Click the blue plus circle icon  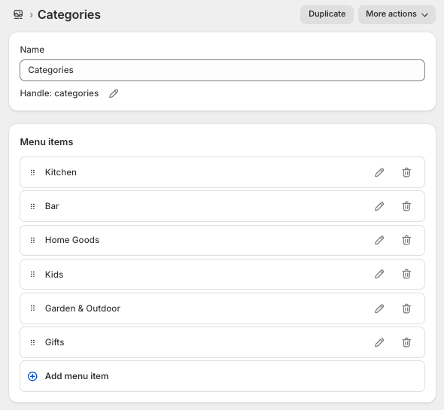pos(32,376)
